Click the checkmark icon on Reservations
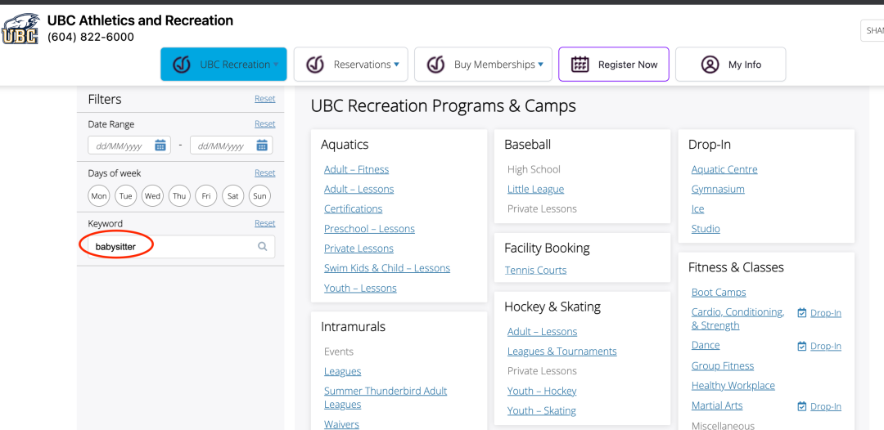The width and height of the screenshot is (884, 430). click(315, 65)
